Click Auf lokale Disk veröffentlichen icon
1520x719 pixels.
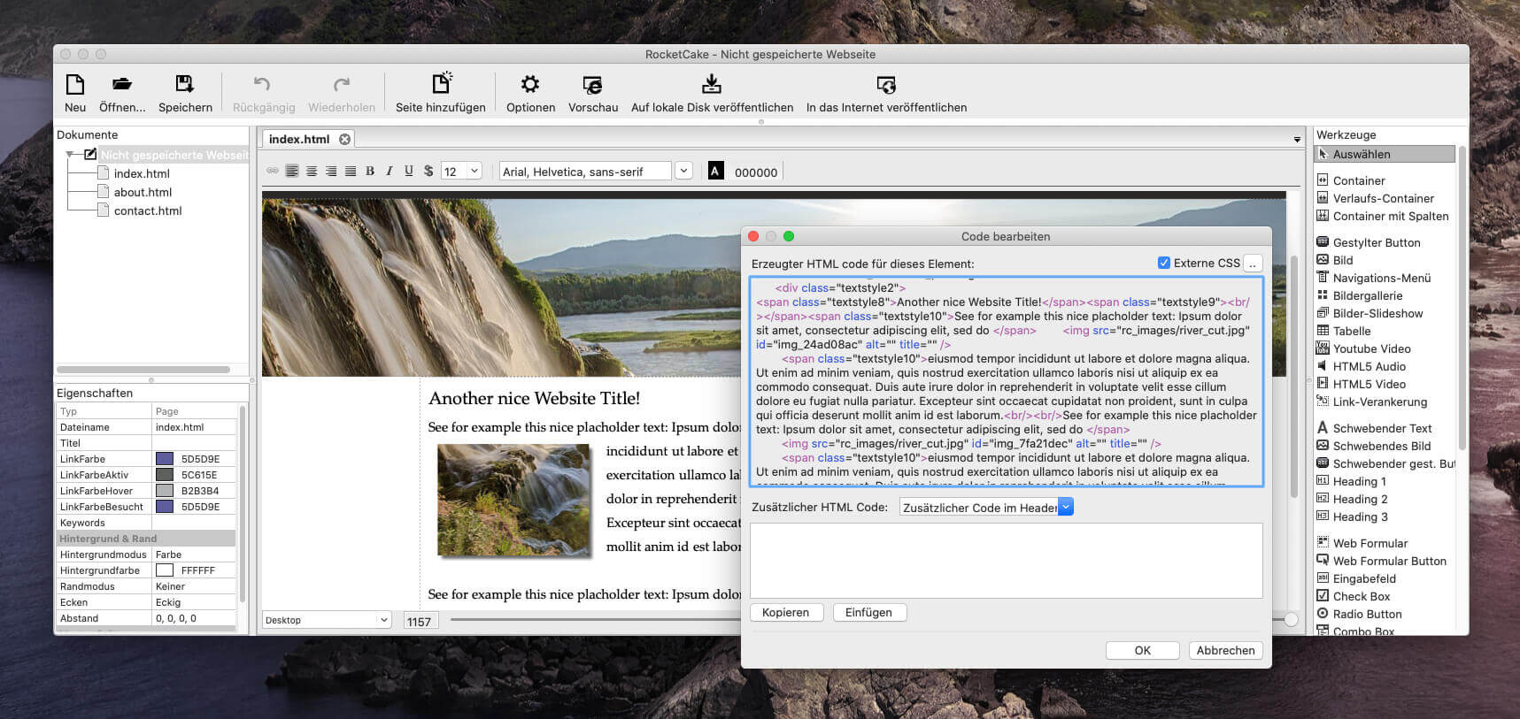pos(712,84)
